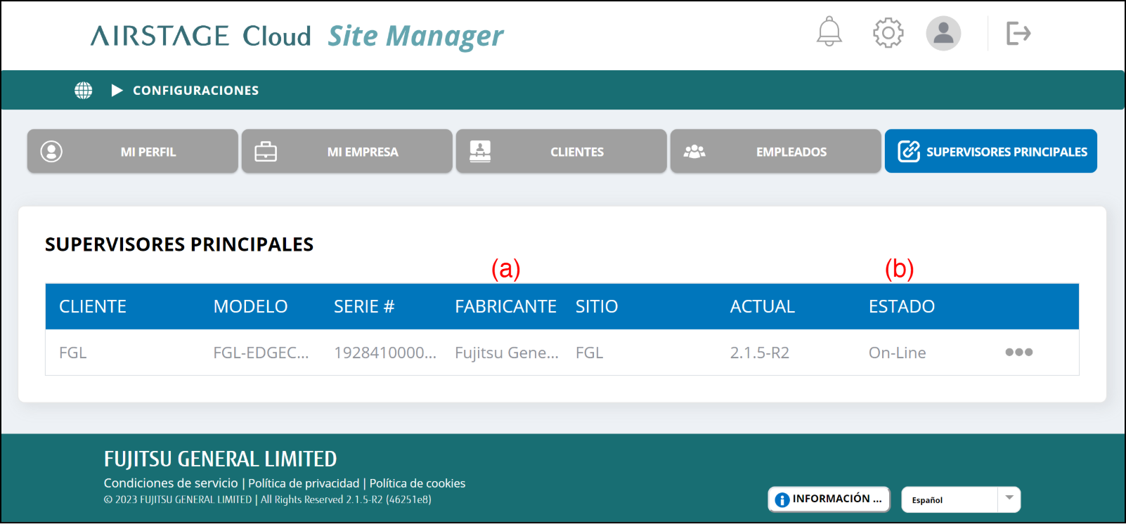Open the Mi Perfil tab

click(x=133, y=152)
